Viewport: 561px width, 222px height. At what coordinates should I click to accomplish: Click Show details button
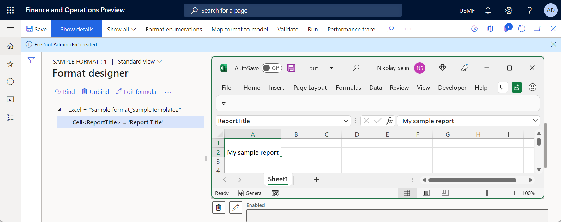pyautogui.click(x=77, y=29)
